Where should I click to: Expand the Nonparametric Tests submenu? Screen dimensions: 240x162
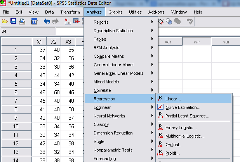[120, 150]
